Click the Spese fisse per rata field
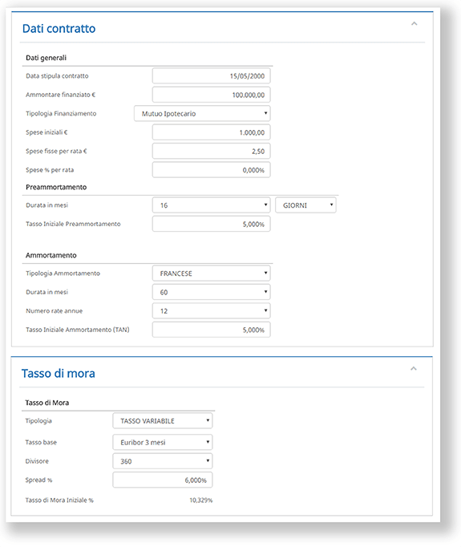Screen dimensions: 461x547 point(212,151)
